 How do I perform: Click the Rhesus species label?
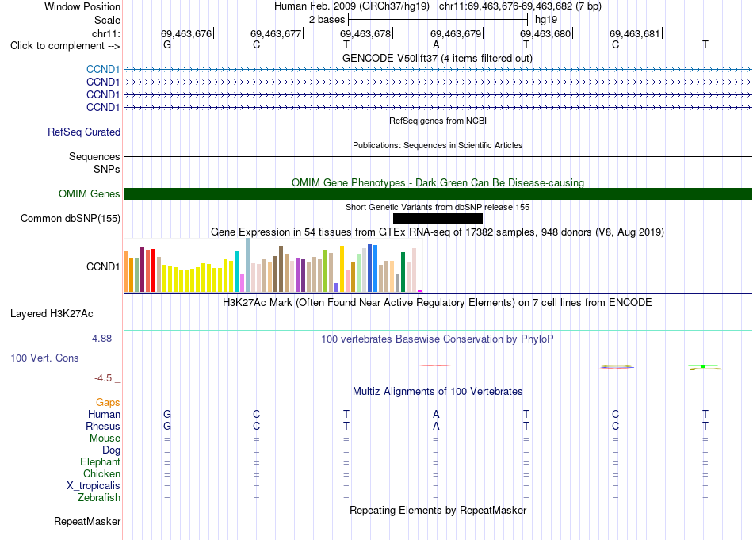(x=103, y=426)
